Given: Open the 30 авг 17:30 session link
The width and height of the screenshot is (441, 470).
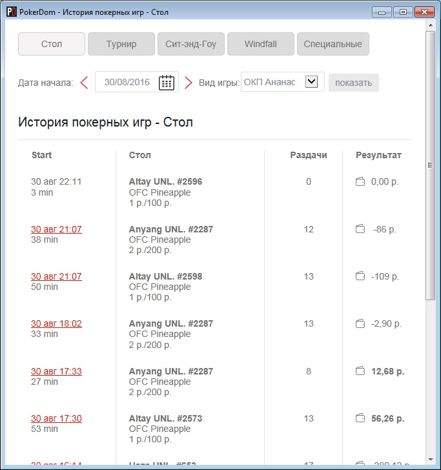Looking at the screenshot, I should pos(56,418).
